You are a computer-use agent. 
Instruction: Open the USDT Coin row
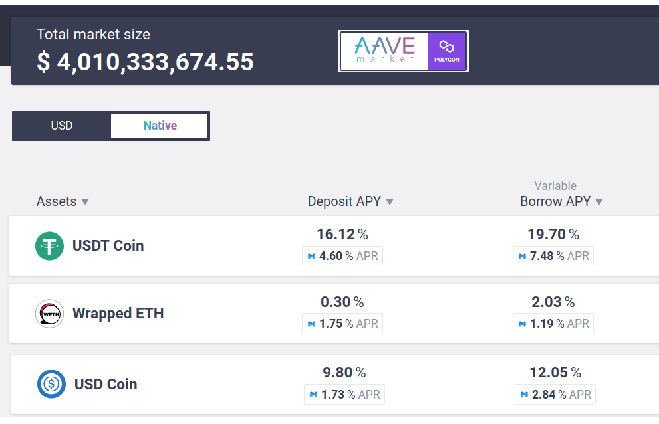(x=334, y=246)
